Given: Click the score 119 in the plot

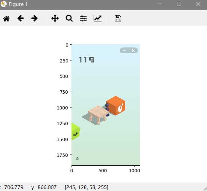Looking at the screenshot, I should tap(87, 60).
